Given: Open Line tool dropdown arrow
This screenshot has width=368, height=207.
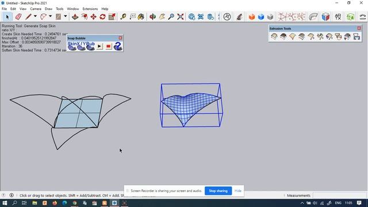Looking at the screenshot, I should [35, 17].
